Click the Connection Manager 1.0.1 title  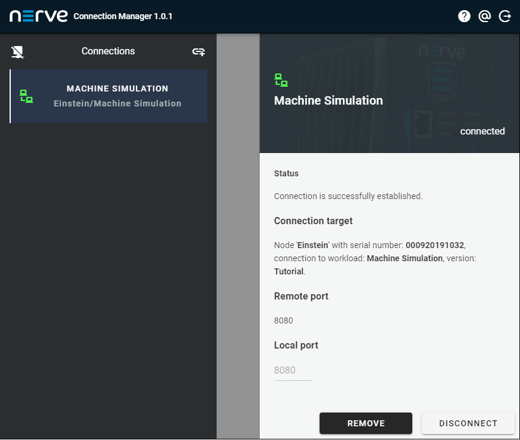point(123,16)
